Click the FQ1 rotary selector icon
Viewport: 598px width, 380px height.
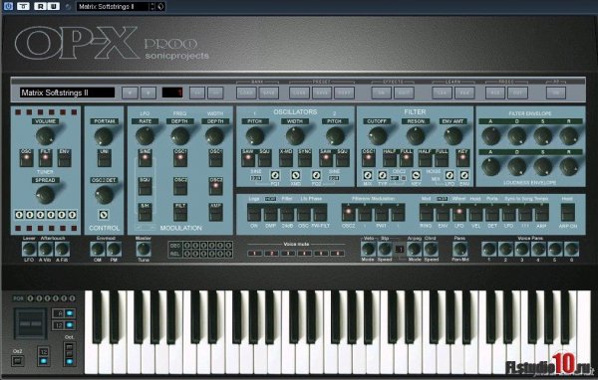click(275, 175)
